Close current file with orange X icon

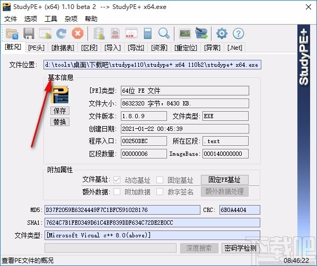[77, 33]
